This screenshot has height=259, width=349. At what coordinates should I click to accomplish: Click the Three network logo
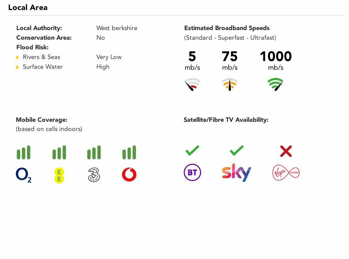point(94,175)
